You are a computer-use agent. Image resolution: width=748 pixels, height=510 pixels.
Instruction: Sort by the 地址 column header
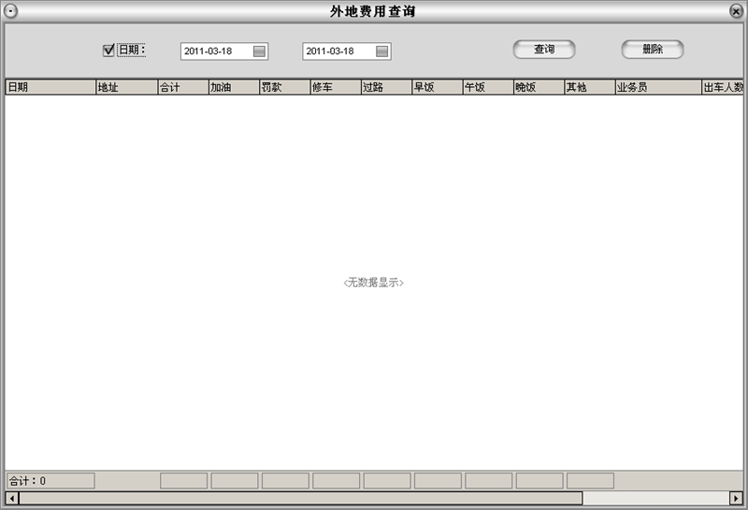coord(127,87)
